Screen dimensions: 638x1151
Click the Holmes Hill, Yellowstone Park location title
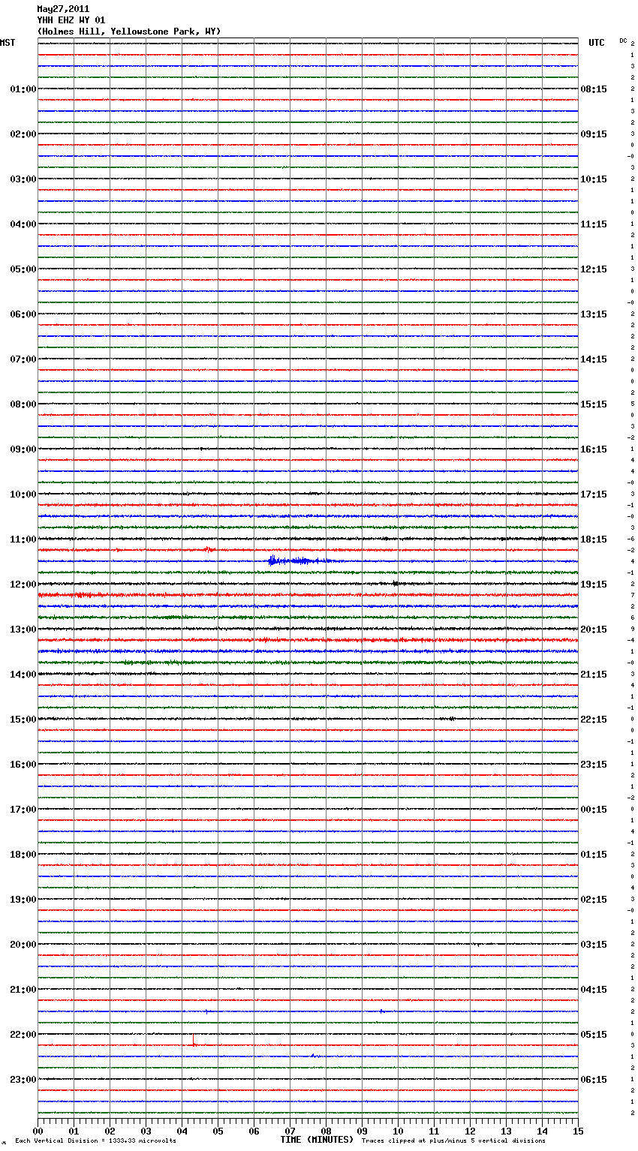(x=129, y=32)
